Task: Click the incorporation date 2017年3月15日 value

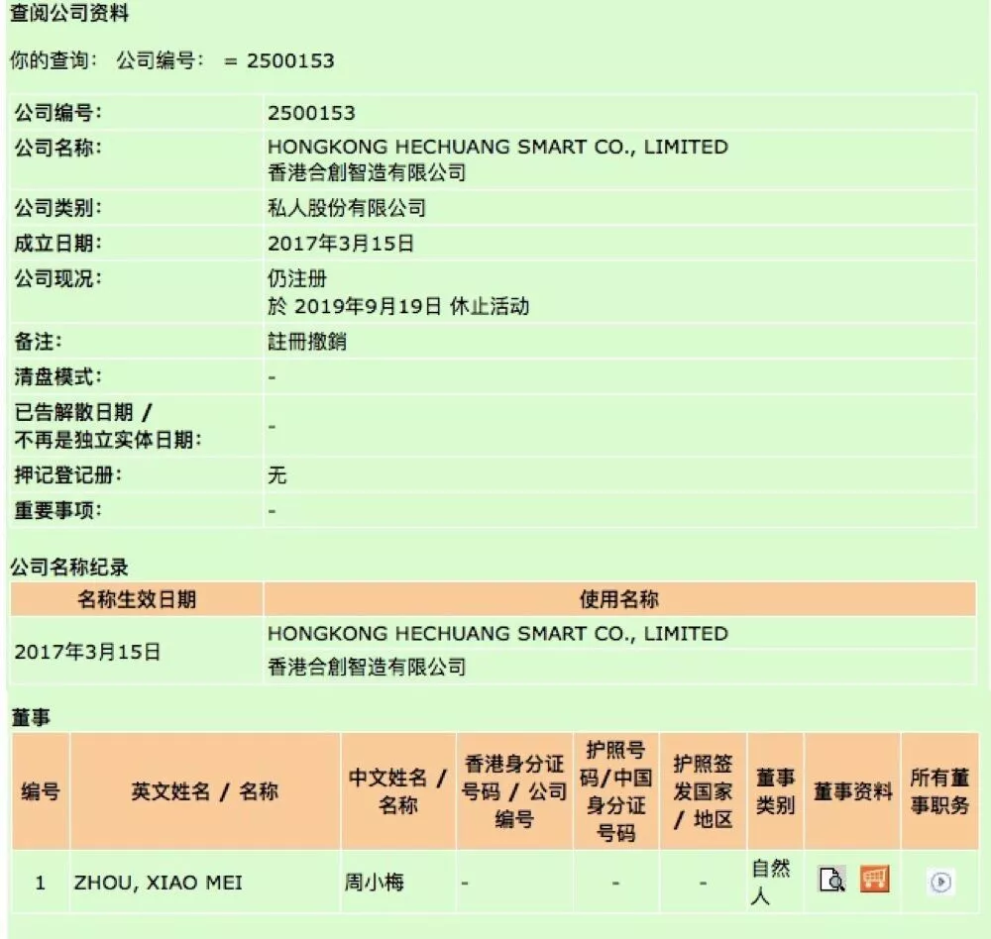Action: tap(341, 244)
